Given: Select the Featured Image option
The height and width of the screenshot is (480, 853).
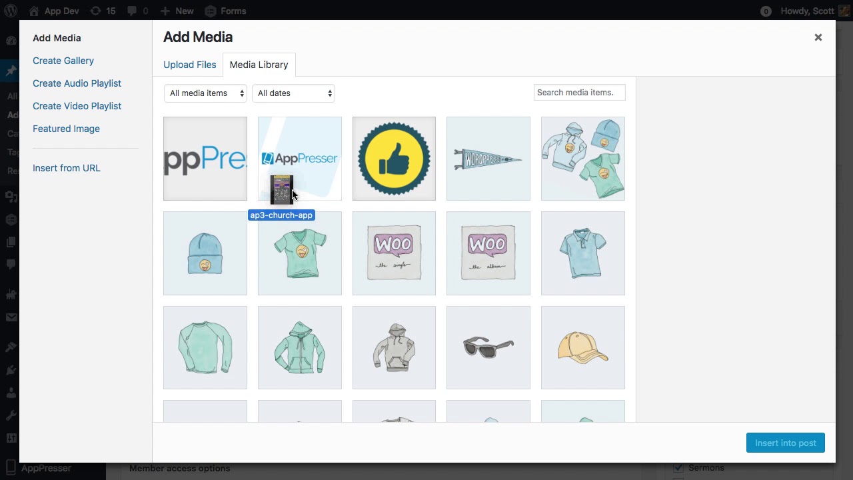Looking at the screenshot, I should pyautogui.click(x=66, y=129).
